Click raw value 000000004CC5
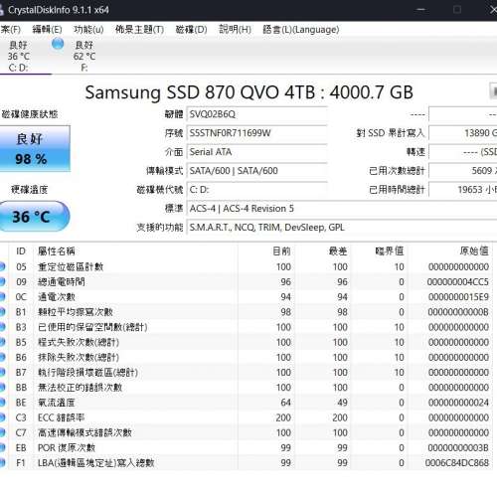Viewport: 497px width, 497px height. click(x=458, y=282)
